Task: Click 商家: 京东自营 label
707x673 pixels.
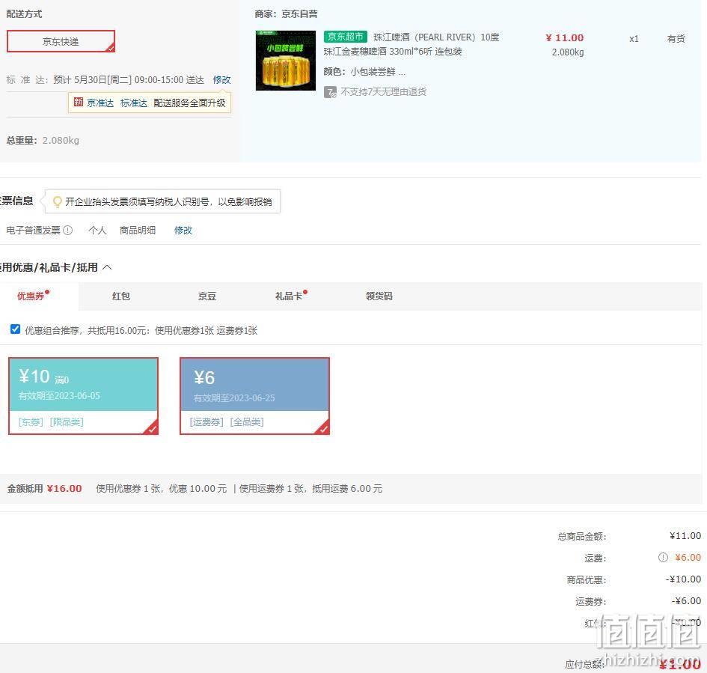Action: click(x=287, y=14)
